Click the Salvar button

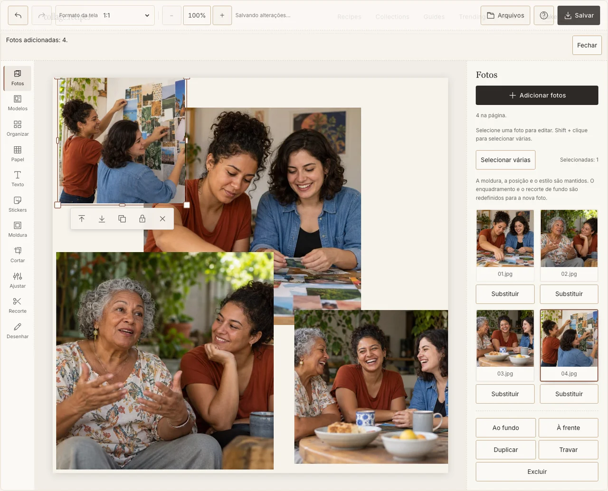pyautogui.click(x=579, y=15)
